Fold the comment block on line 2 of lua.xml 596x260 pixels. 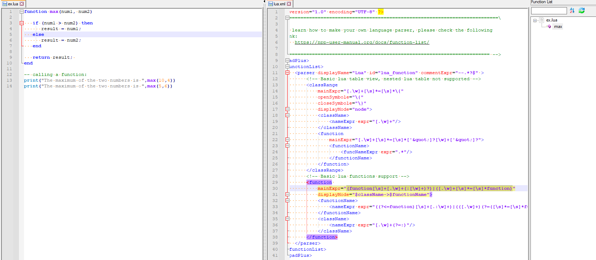287,18
